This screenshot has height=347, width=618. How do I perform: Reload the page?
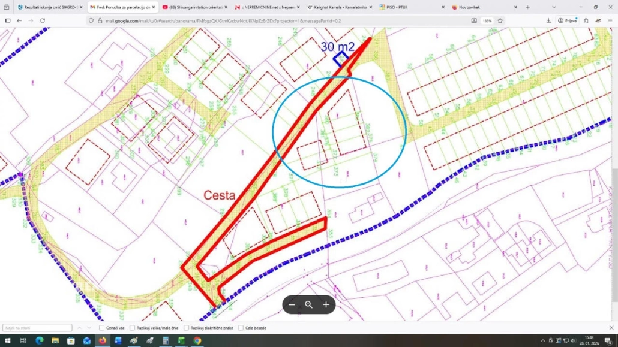[43, 20]
